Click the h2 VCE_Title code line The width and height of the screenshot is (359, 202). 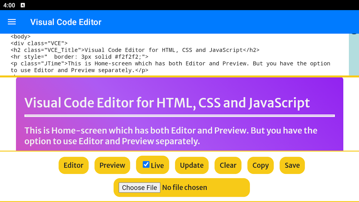(x=135, y=50)
